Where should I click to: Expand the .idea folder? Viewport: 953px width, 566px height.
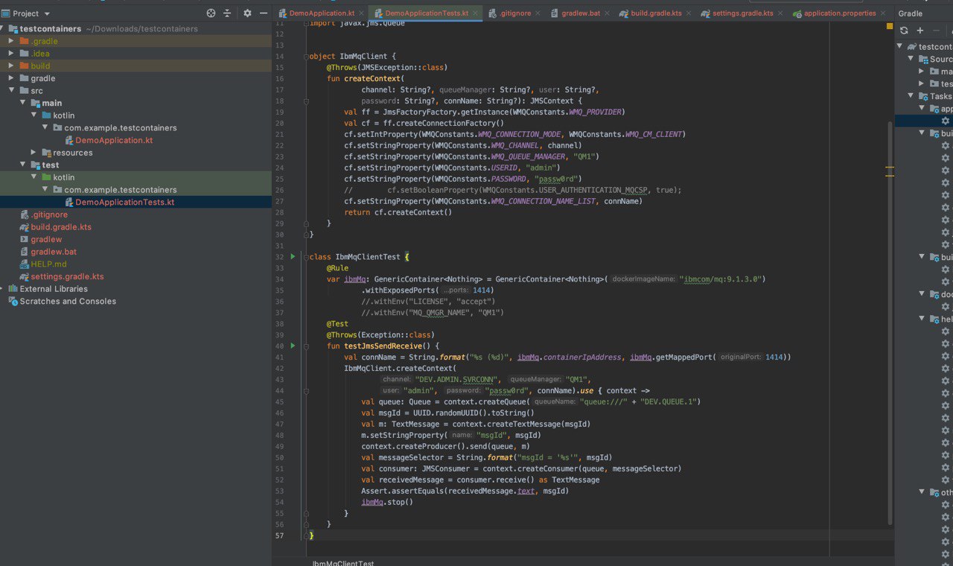pos(12,54)
